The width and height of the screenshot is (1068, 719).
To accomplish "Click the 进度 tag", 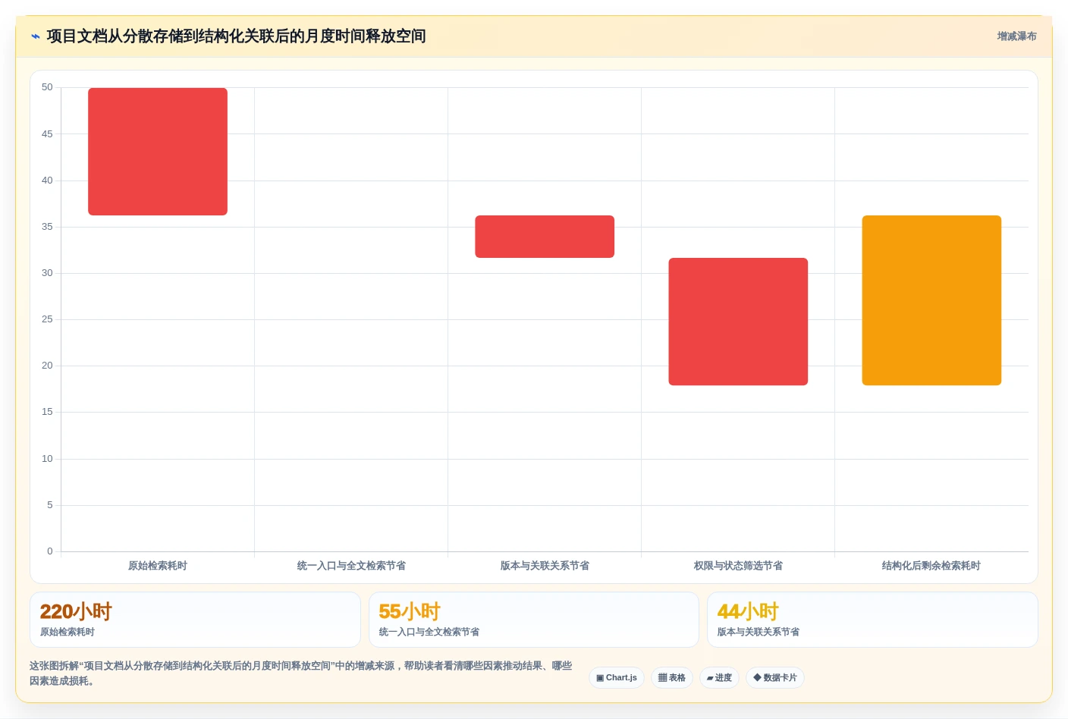I will pyautogui.click(x=719, y=678).
